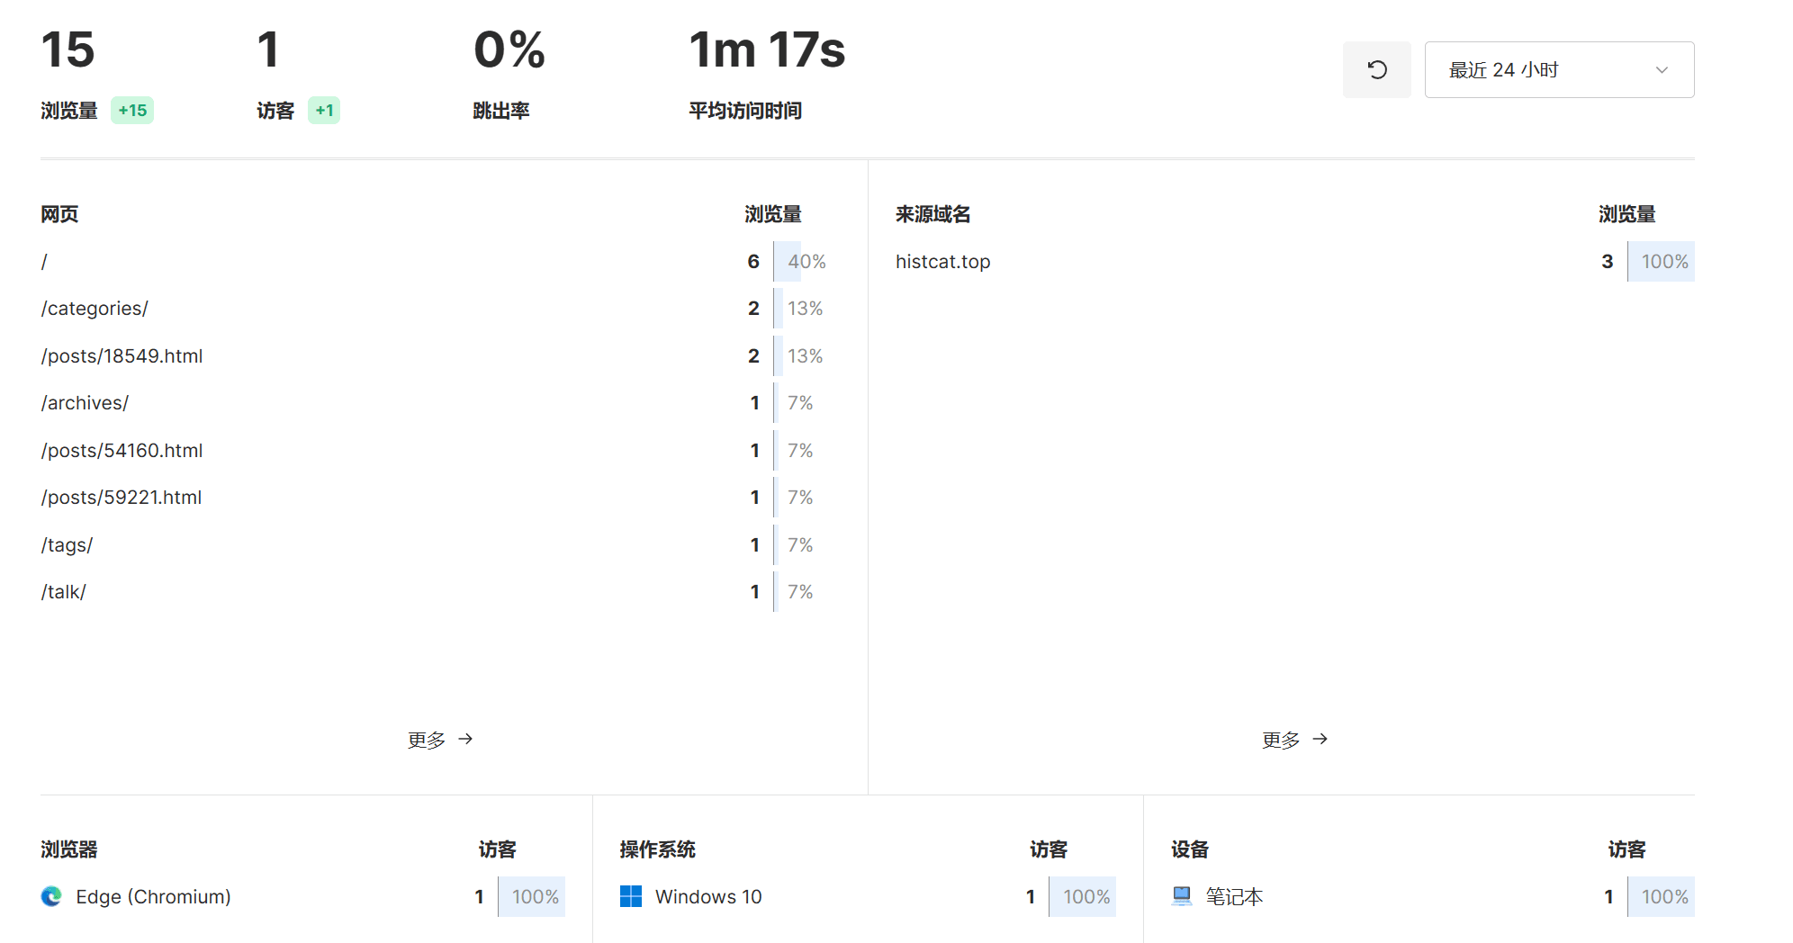Click the 100% bar for histcat.top
Image resolution: width=1793 pixels, height=943 pixels.
tap(1661, 262)
